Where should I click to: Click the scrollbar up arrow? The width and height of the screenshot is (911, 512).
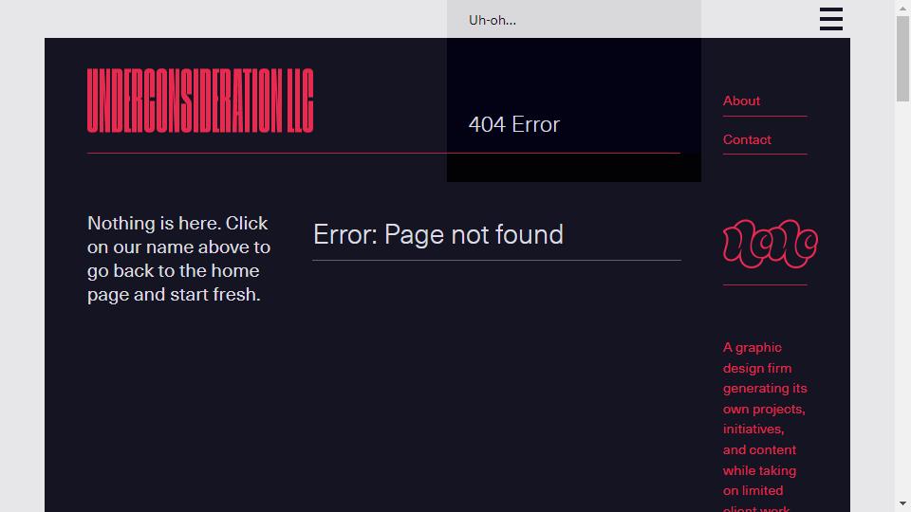tap(902, 7)
